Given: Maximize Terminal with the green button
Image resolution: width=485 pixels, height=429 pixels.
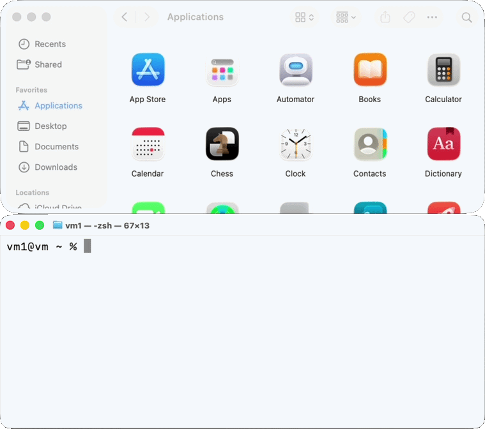Looking at the screenshot, I should [x=40, y=225].
